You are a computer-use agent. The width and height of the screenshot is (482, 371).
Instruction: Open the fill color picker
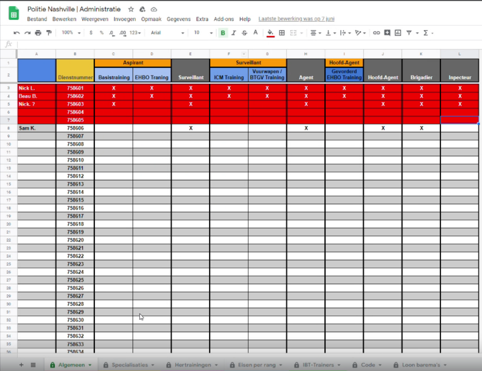(x=270, y=33)
